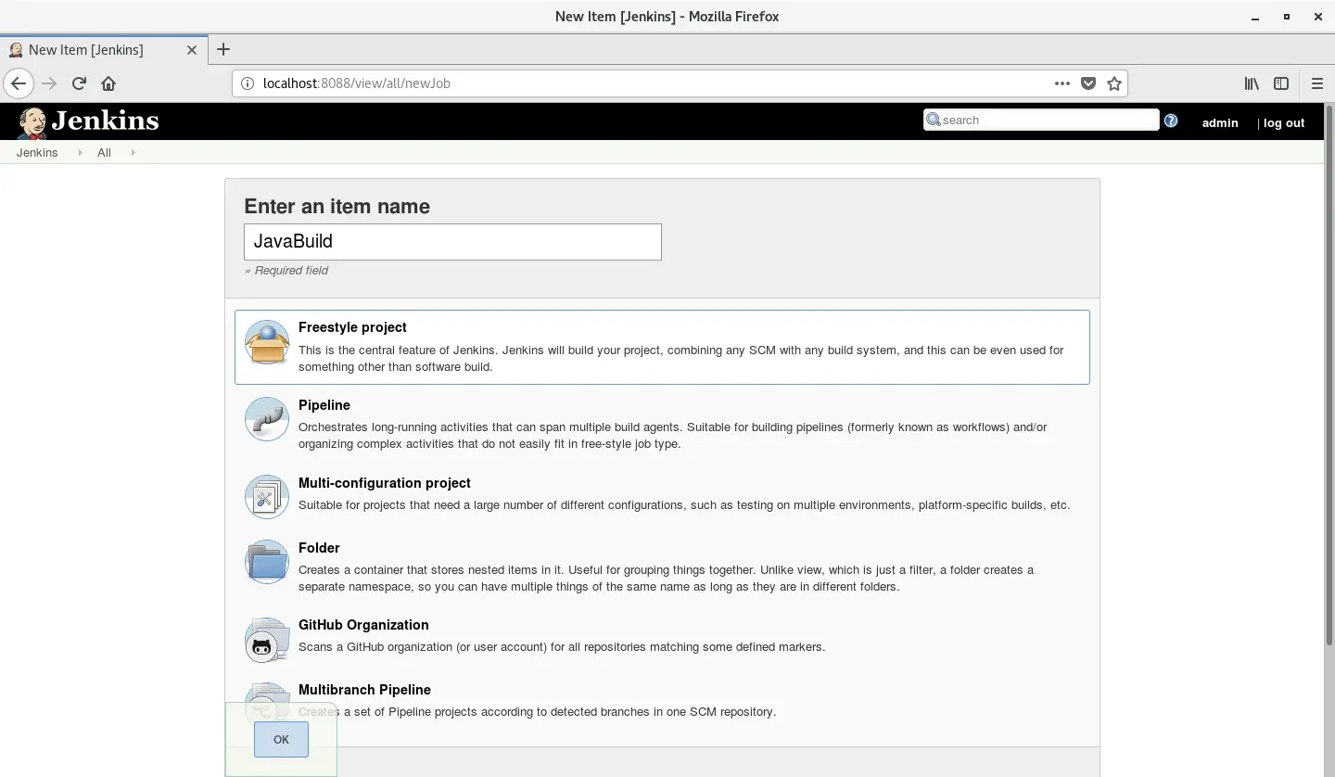Open the Firefox library icon

pyautogui.click(x=1252, y=83)
